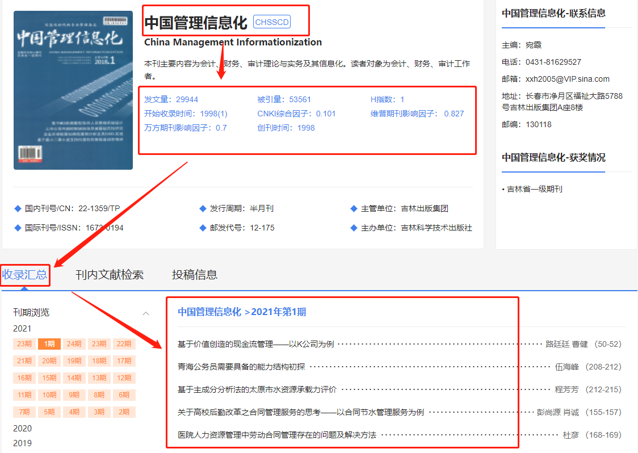View issue 3期
Viewport: 638px width, 453px height.
(99, 412)
